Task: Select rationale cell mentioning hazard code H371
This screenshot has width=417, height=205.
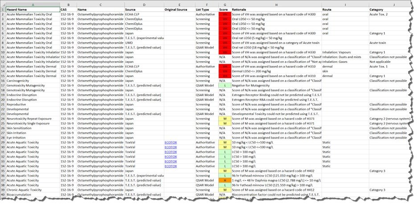Action: pyautogui.click(x=276, y=123)
